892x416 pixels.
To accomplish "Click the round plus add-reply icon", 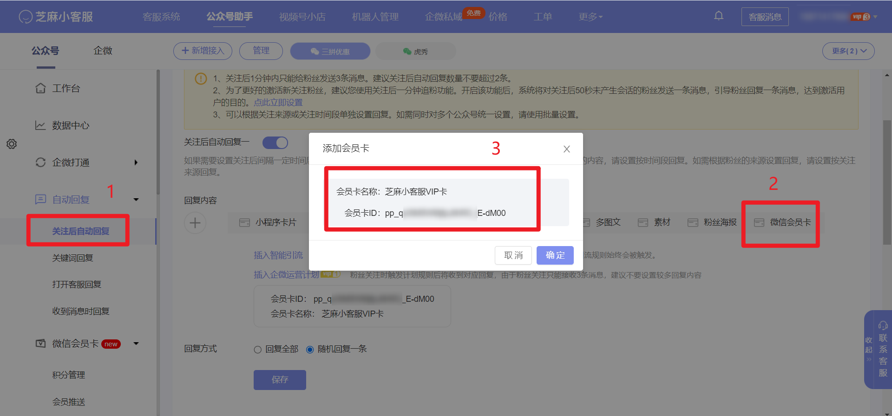I will coord(195,223).
